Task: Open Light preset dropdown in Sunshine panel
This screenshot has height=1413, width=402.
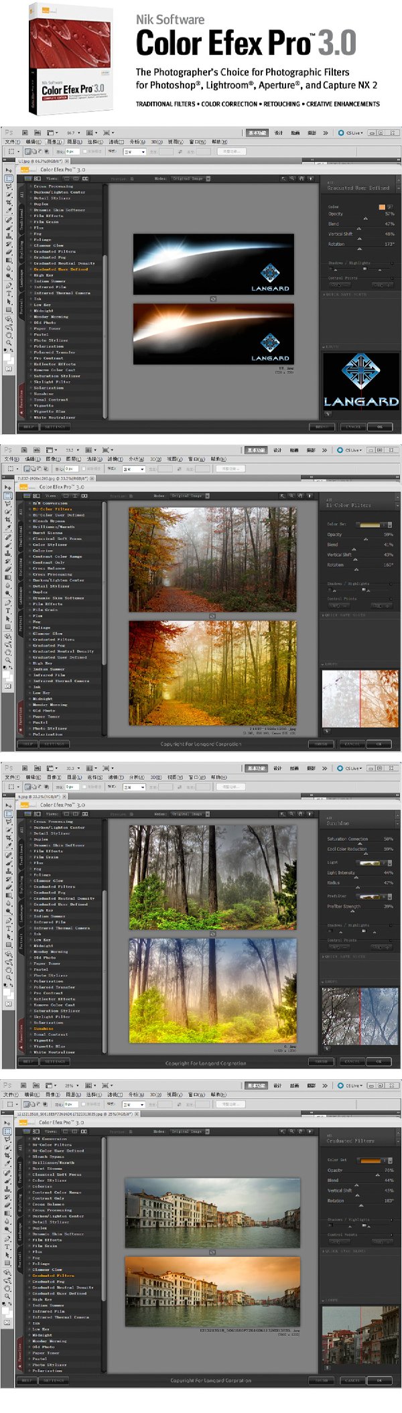Action: point(375,863)
